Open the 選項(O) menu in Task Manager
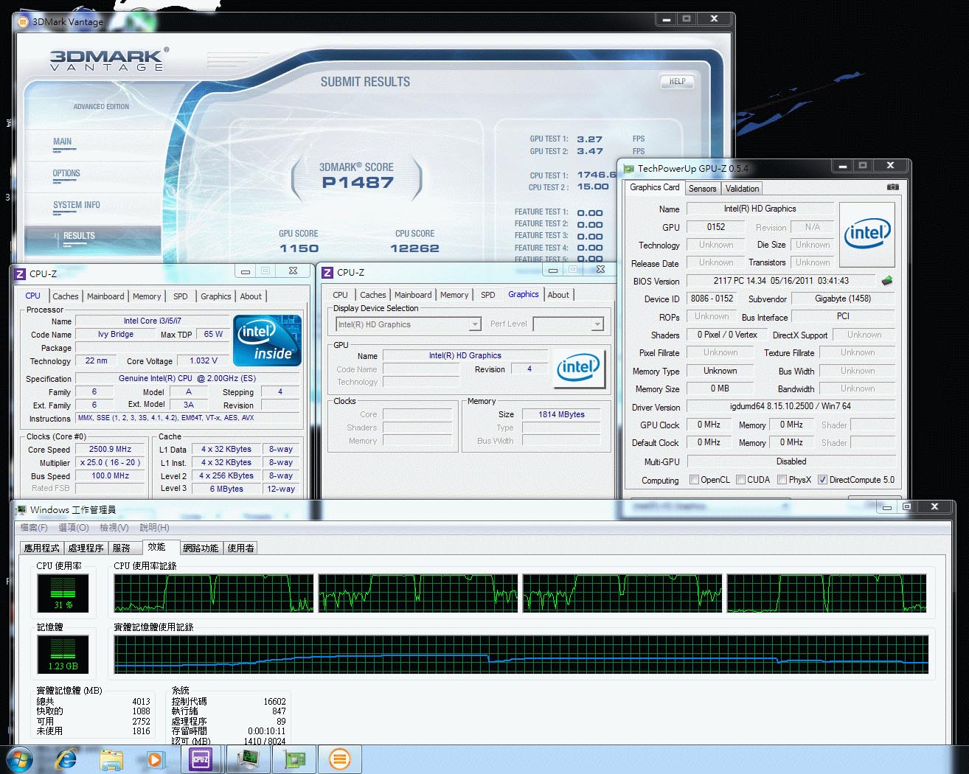The image size is (969, 774). 74,528
